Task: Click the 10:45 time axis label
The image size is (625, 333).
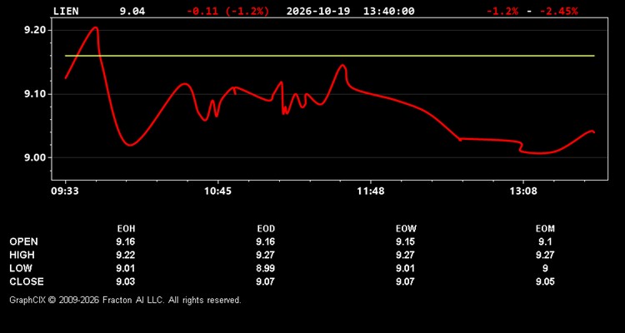Action: (x=217, y=191)
